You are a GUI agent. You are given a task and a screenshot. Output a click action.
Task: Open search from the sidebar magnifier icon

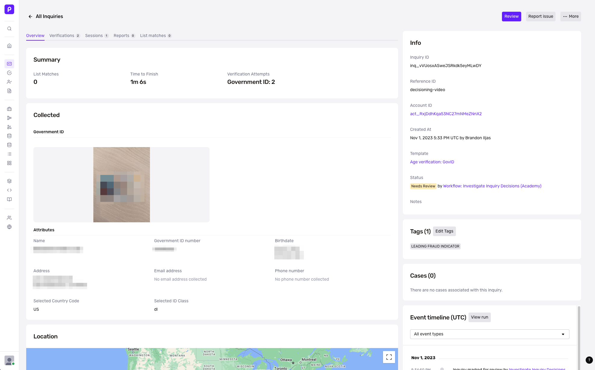tap(9, 29)
